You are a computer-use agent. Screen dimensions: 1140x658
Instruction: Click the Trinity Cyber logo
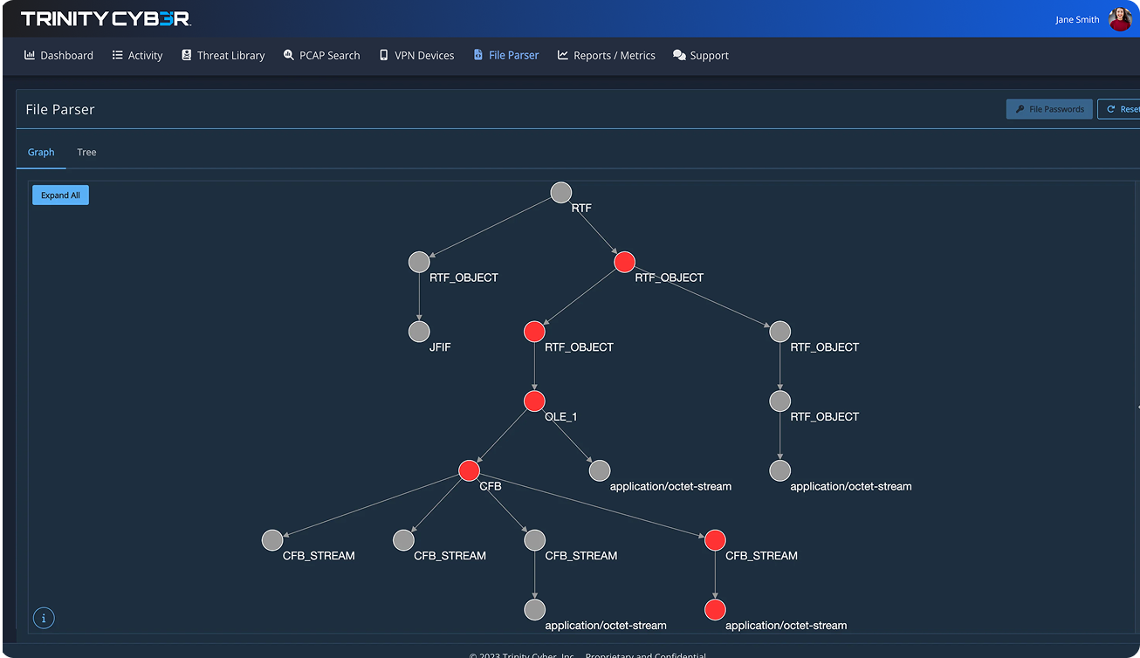tap(106, 18)
